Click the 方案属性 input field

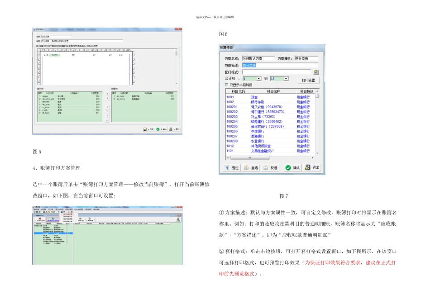tap(306, 58)
